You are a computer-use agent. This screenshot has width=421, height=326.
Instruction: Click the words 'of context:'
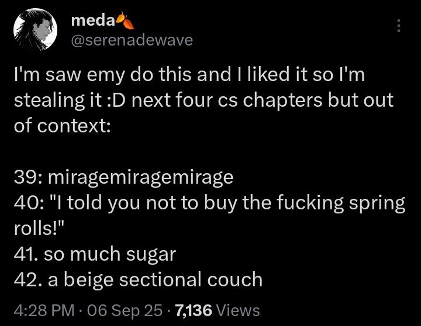(62, 125)
